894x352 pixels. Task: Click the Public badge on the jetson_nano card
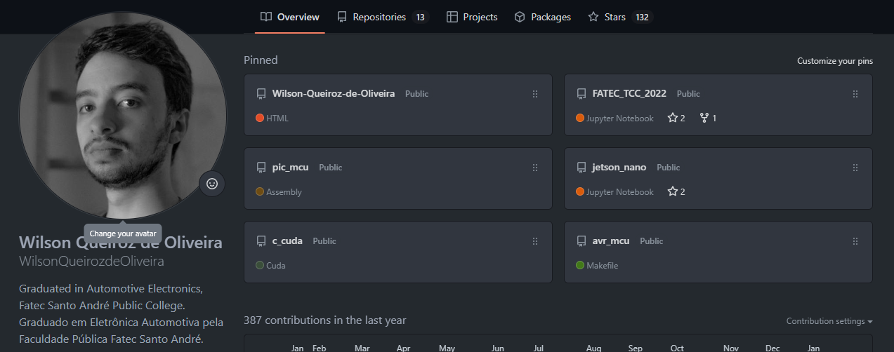pyautogui.click(x=669, y=167)
